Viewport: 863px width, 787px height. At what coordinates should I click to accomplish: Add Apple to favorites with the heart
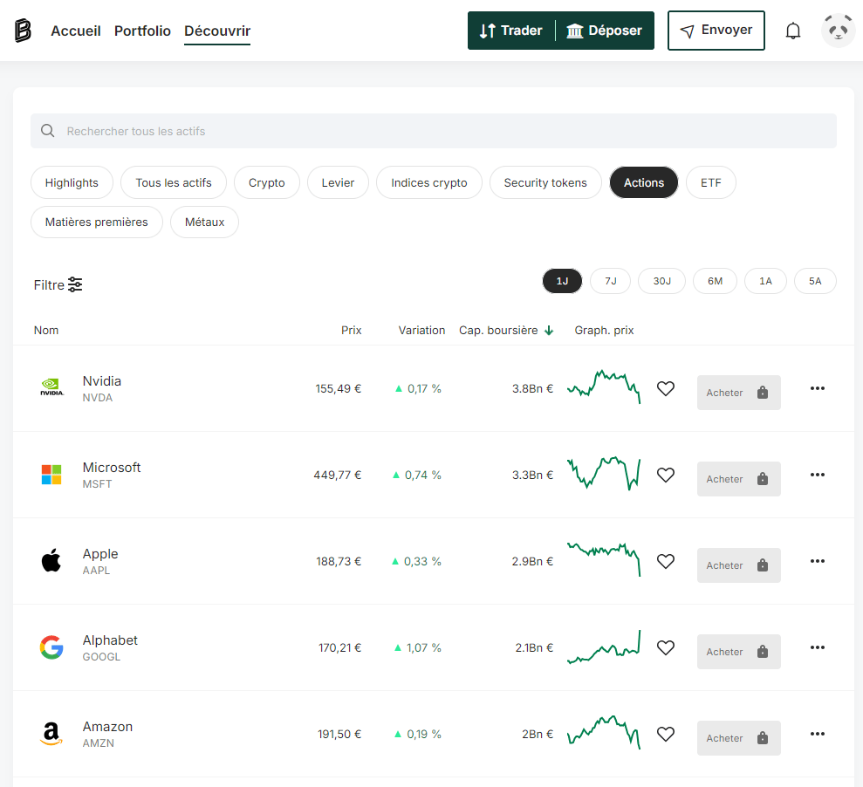point(666,561)
